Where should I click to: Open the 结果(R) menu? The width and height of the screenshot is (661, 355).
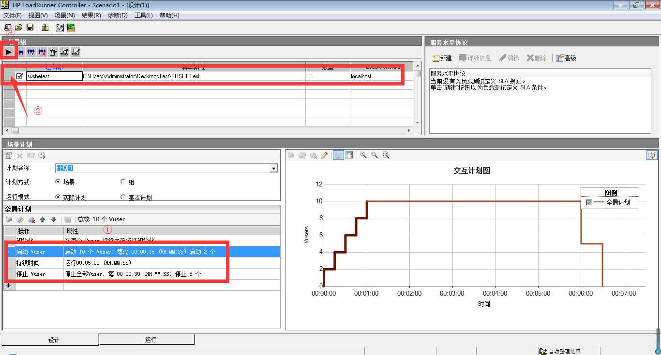[91, 15]
